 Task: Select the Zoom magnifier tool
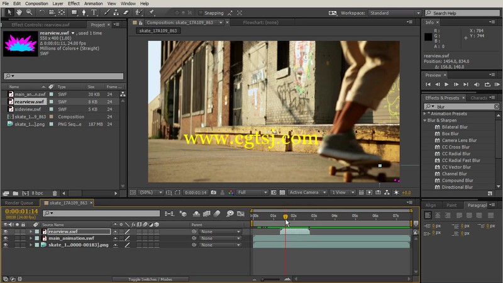click(x=29, y=13)
